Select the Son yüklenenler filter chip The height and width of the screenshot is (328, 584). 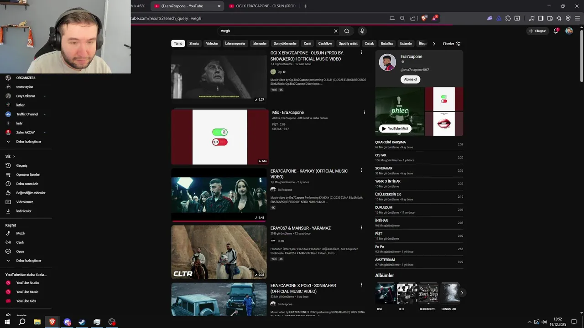click(x=285, y=44)
